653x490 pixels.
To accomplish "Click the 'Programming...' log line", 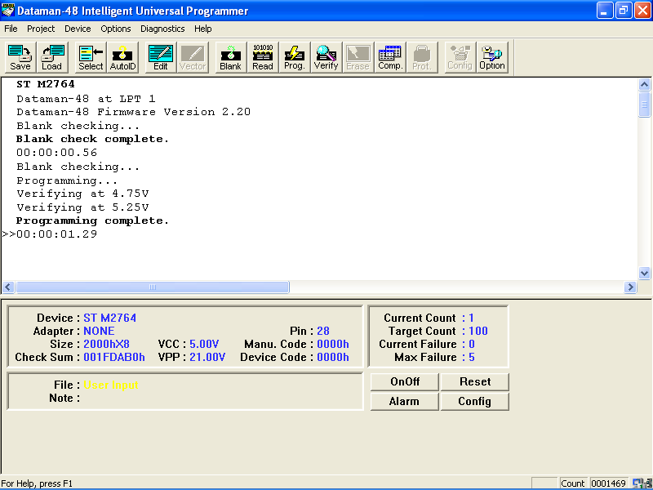I will [67, 180].
